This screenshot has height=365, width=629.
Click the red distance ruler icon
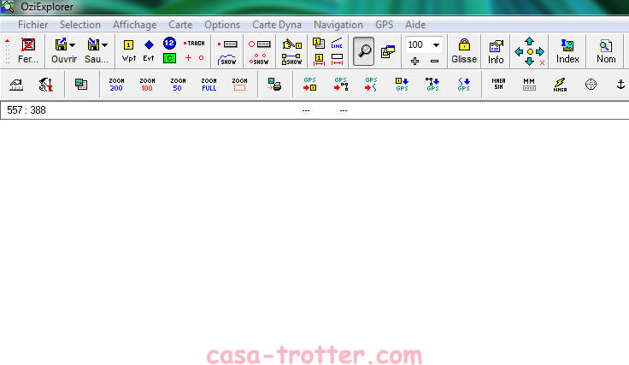337,59
